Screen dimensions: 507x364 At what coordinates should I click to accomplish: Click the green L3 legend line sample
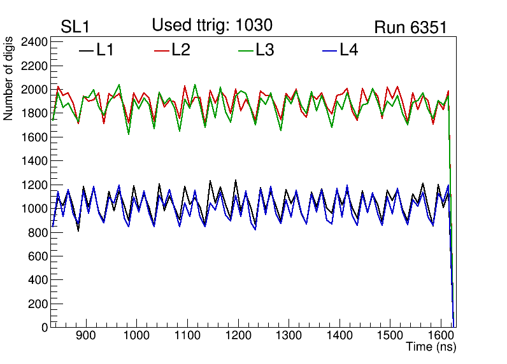click(x=246, y=51)
